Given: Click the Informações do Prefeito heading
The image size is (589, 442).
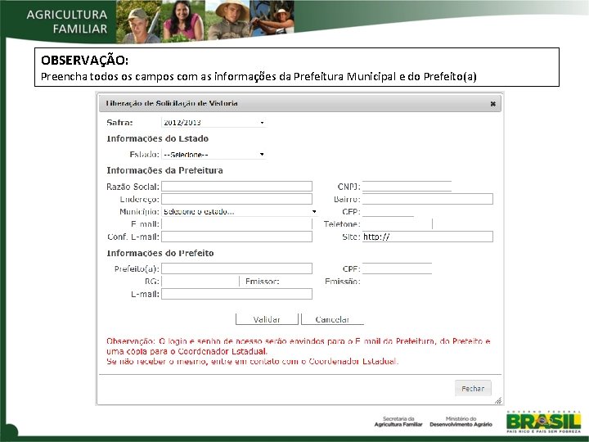Looking at the screenshot, I should [x=160, y=253].
